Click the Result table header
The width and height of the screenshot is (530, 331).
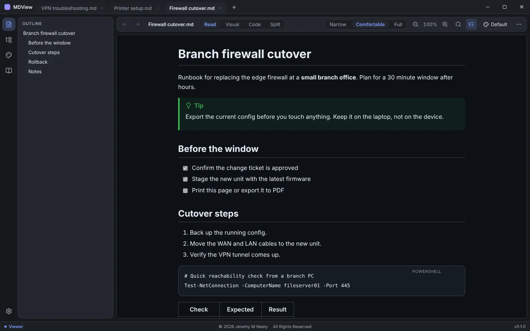[278, 310]
